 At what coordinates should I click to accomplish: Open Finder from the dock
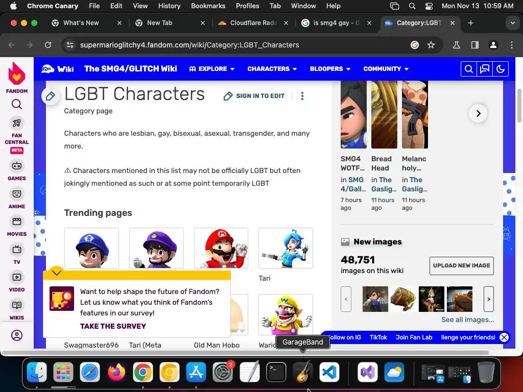click(37, 372)
